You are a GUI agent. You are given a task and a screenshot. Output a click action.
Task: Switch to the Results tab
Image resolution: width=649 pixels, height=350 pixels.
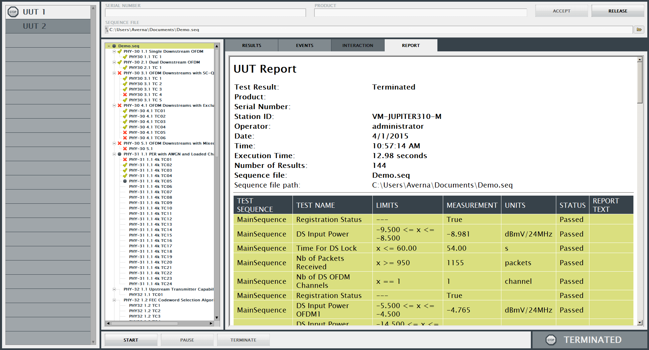click(252, 45)
